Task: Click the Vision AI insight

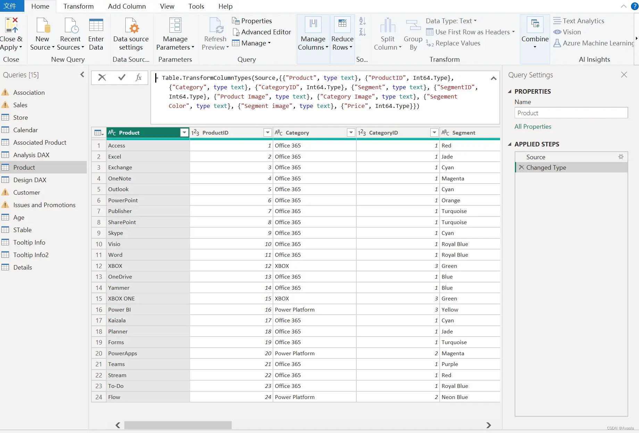Action: 567,32
